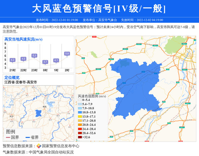Click the 4.1 data bubble at 1时
This screenshot has height=156, width=199.
click(x=56, y=60)
